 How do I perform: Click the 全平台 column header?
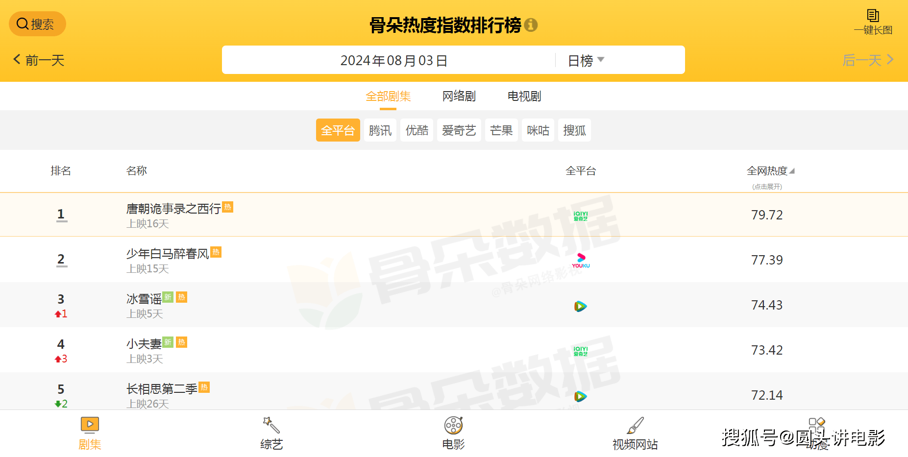click(x=581, y=171)
